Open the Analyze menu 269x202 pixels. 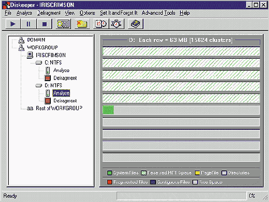(24, 13)
